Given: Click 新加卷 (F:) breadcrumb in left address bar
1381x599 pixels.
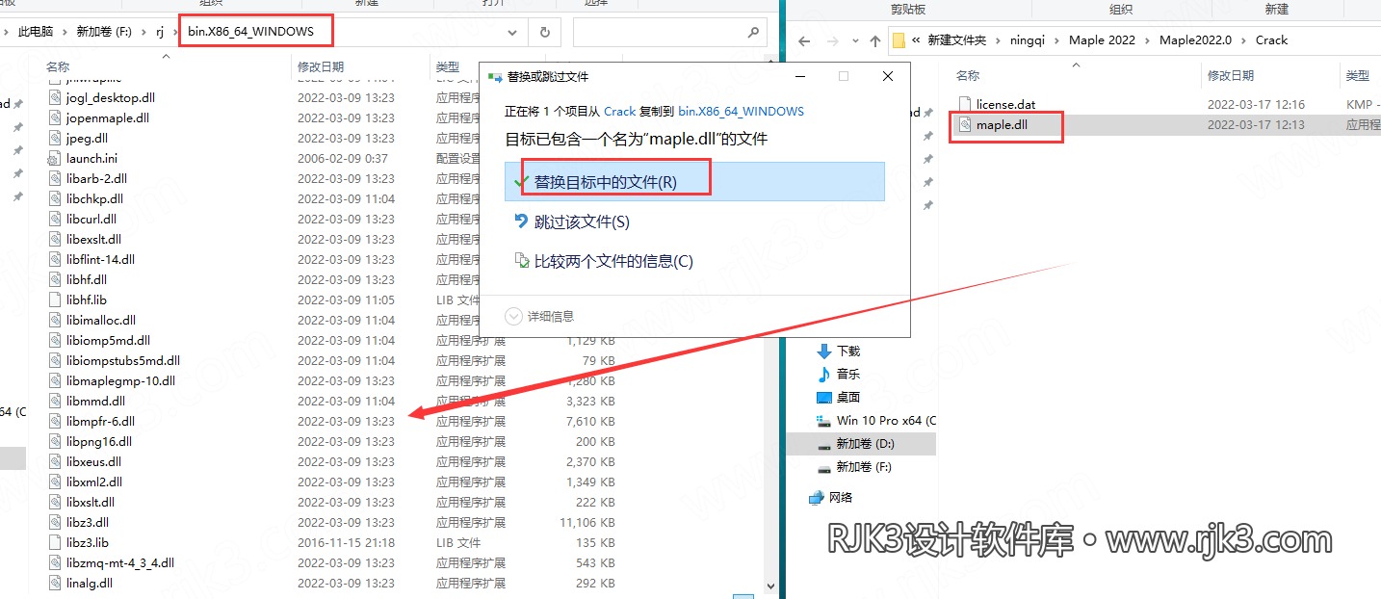Looking at the screenshot, I should [103, 32].
